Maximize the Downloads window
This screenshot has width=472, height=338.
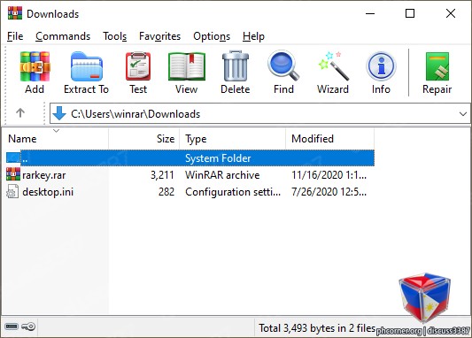point(410,13)
